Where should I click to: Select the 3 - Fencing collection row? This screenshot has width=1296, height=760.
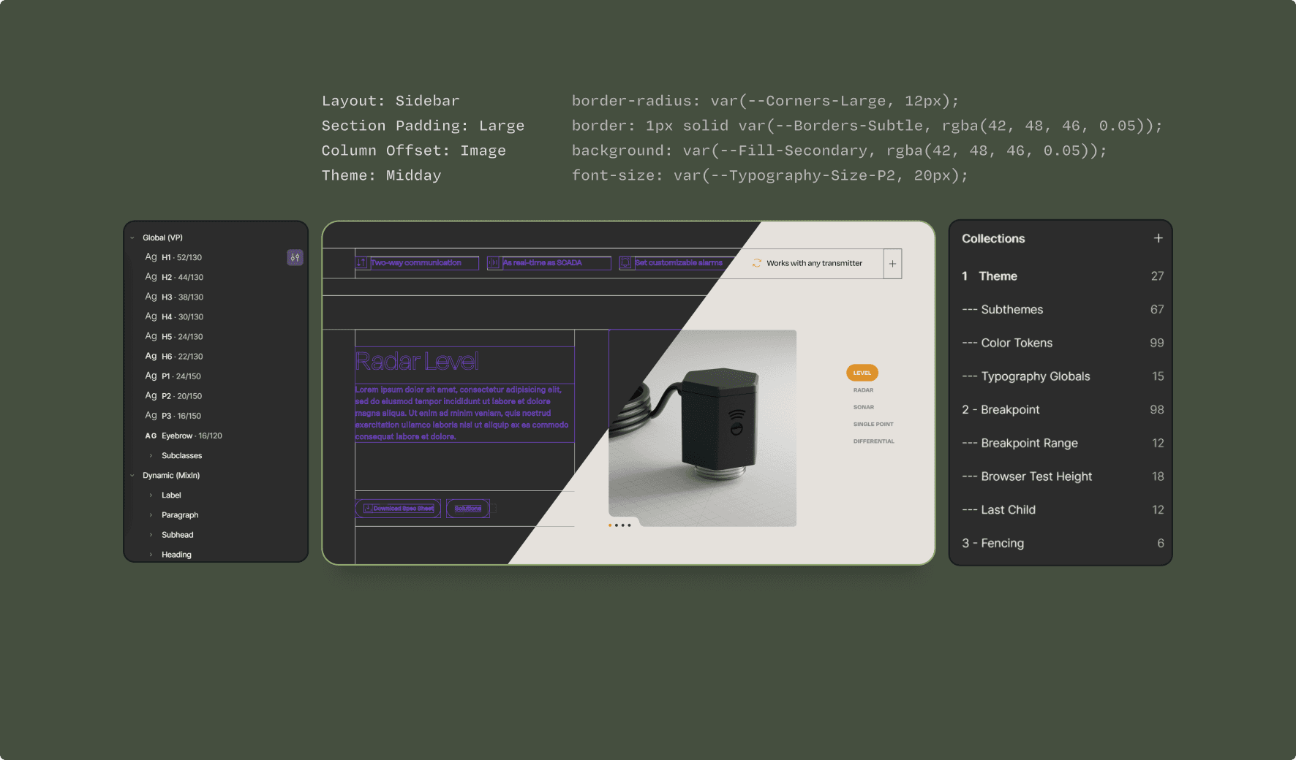click(1062, 543)
